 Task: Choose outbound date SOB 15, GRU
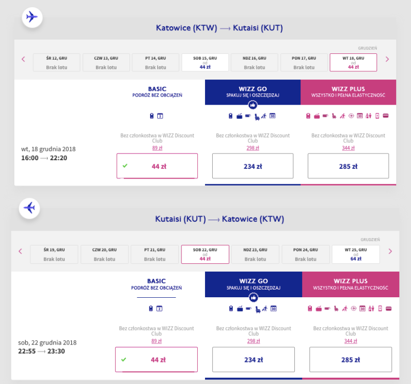[x=205, y=62]
